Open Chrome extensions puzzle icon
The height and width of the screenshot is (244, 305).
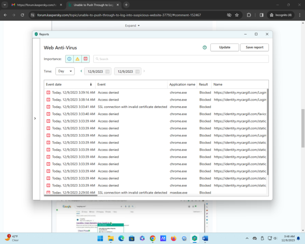coord(249,15)
